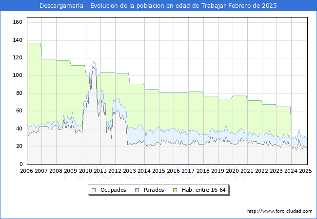The height and width of the screenshot is (219, 317).
Task: Click the 140 y-axis value
Action: (18, 40)
